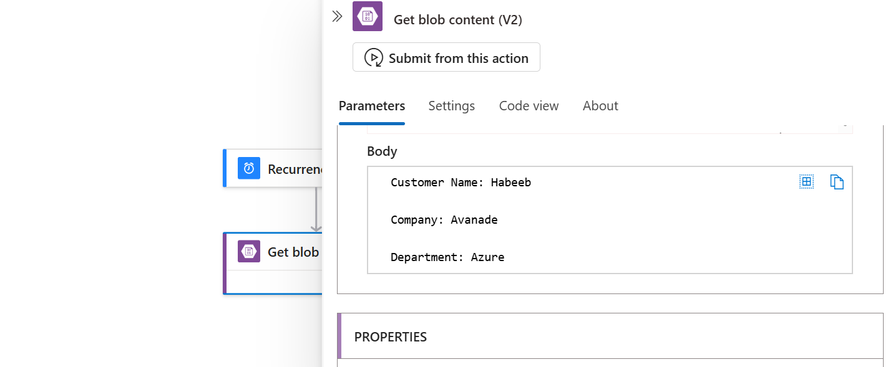
Task: Click the Customer Name: Habeeb line
Action: coord(461,183)
